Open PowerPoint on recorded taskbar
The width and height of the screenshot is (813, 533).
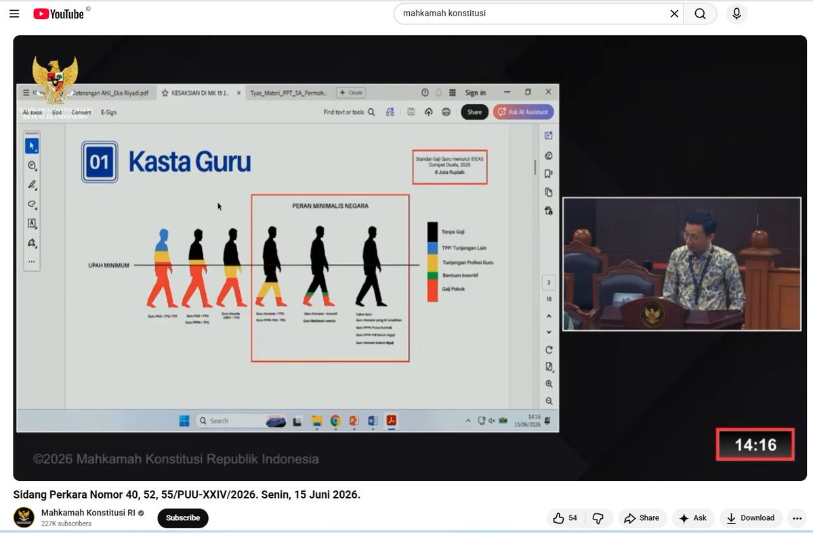(x=353, y=421)
